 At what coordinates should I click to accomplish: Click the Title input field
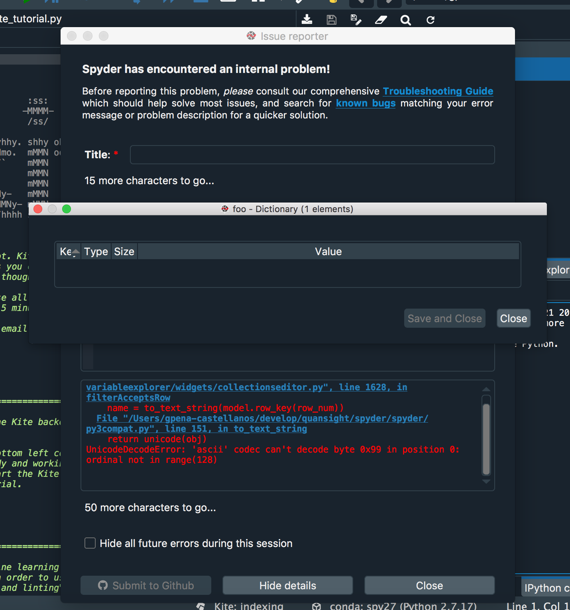pyautogui.click(x=312, y=155)
